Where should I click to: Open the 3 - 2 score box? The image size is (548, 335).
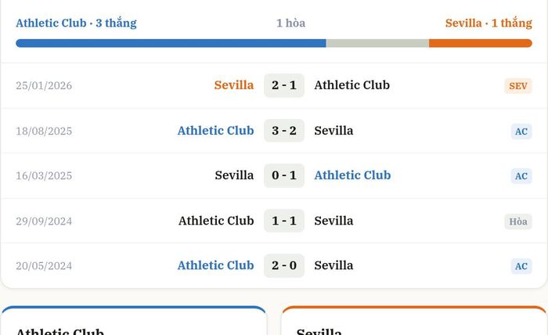[x=284, y=131]
